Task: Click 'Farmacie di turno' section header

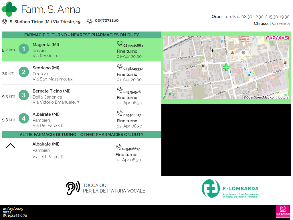Action: click(x=82, y=35)
